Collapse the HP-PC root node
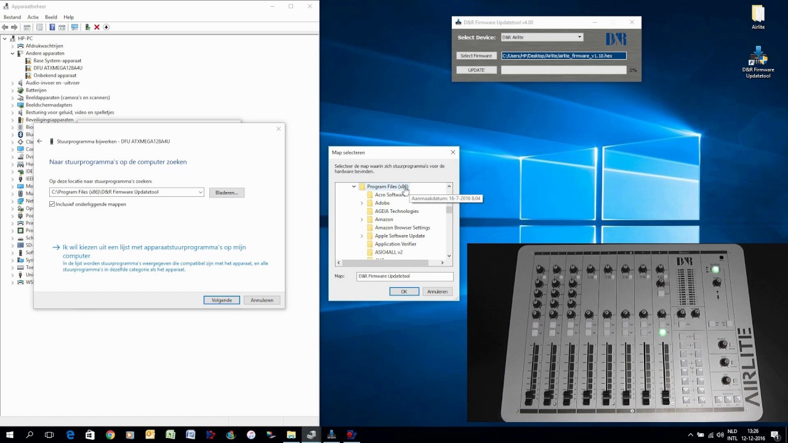 pyautogui.click(x=5, y=39)
